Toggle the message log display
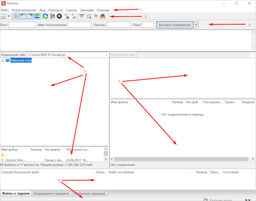The height and width of the screenshot is (201, 256). point(16,16)
